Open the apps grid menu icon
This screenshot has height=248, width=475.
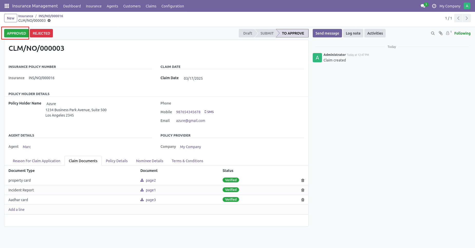(x=7, y=6)
